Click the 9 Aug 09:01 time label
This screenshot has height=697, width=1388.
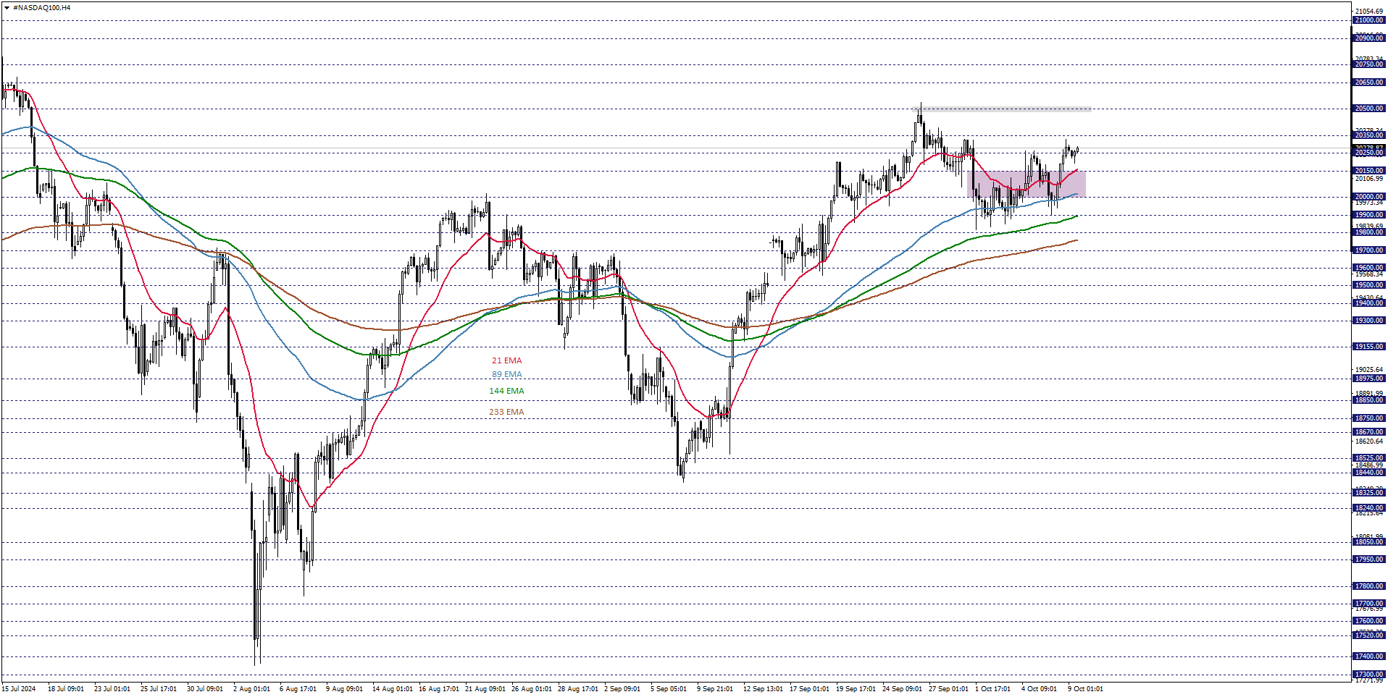click(x=344, y=689)
